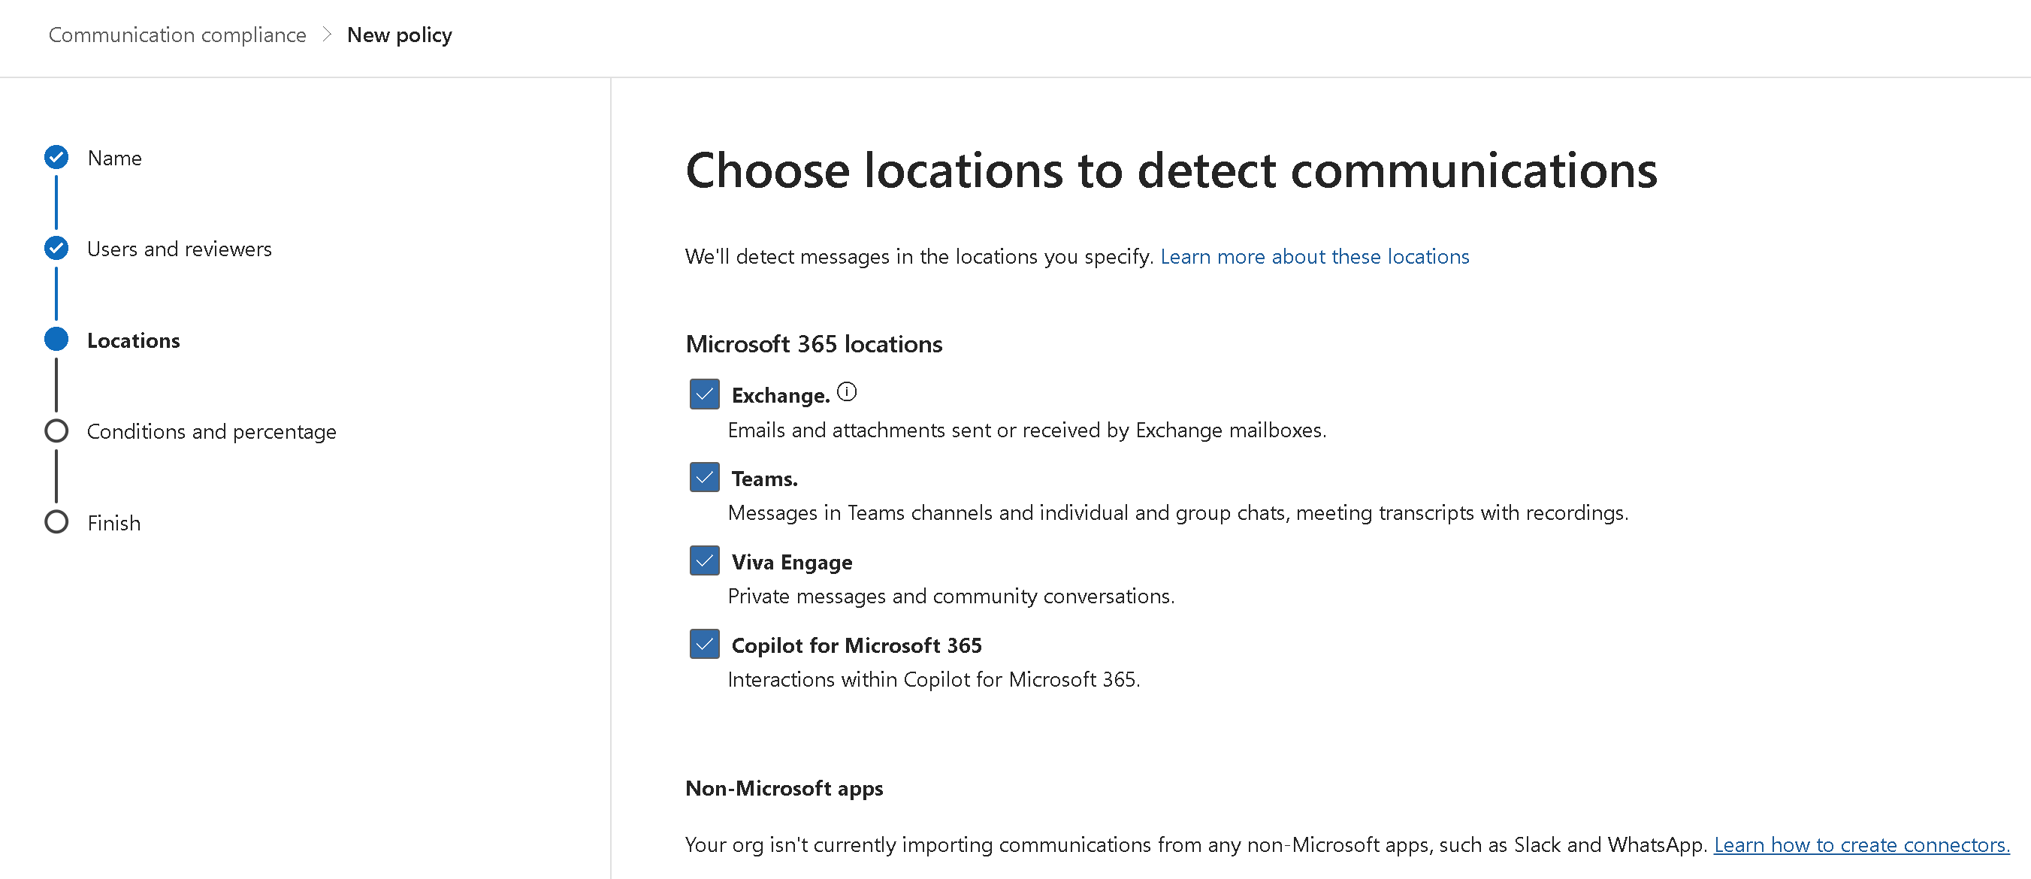Select the Name wizard step
This screenshot has height=879, width=2031.
pyautogui.click(x=114, y=159)
